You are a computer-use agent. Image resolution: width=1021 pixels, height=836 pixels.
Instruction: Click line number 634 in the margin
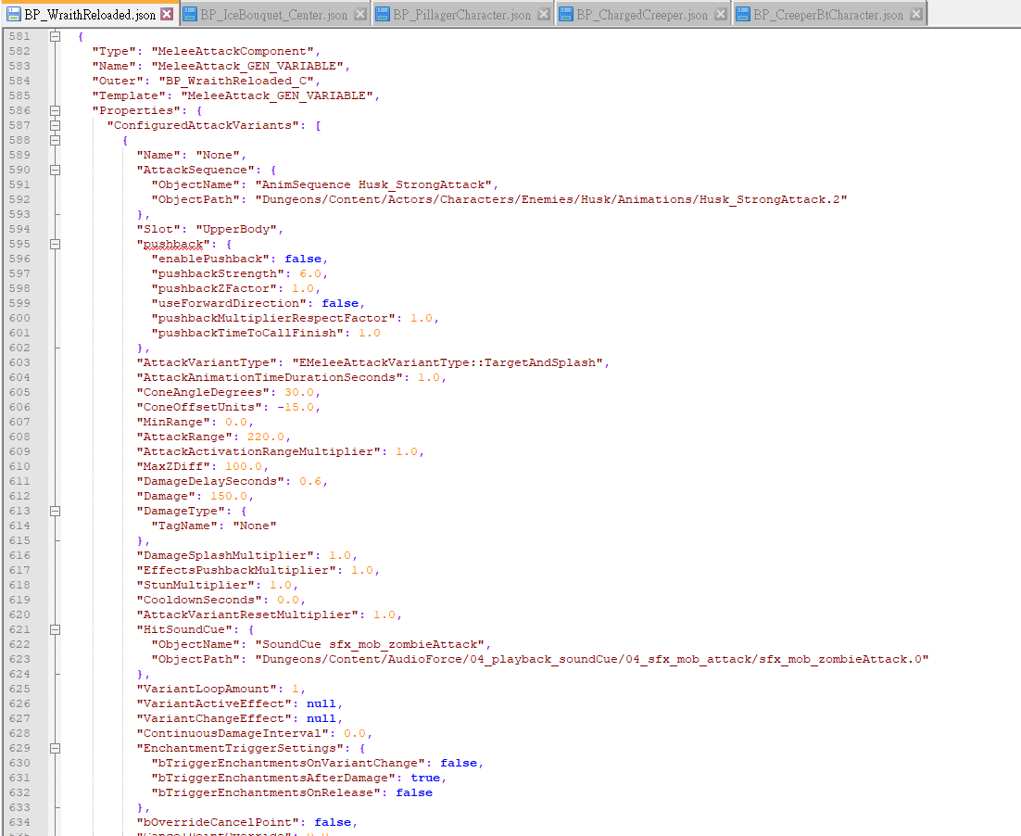coord(19,822)
